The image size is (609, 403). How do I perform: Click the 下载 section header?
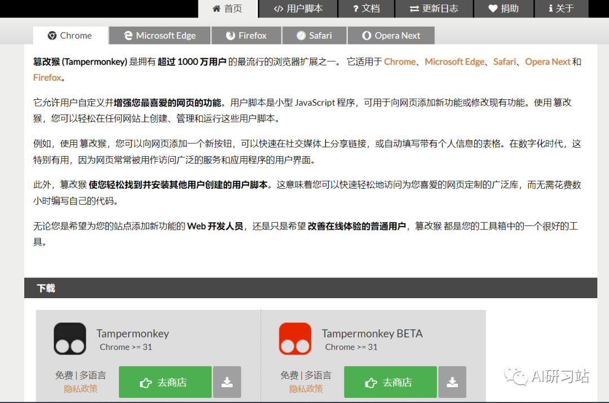pos(311,288)
